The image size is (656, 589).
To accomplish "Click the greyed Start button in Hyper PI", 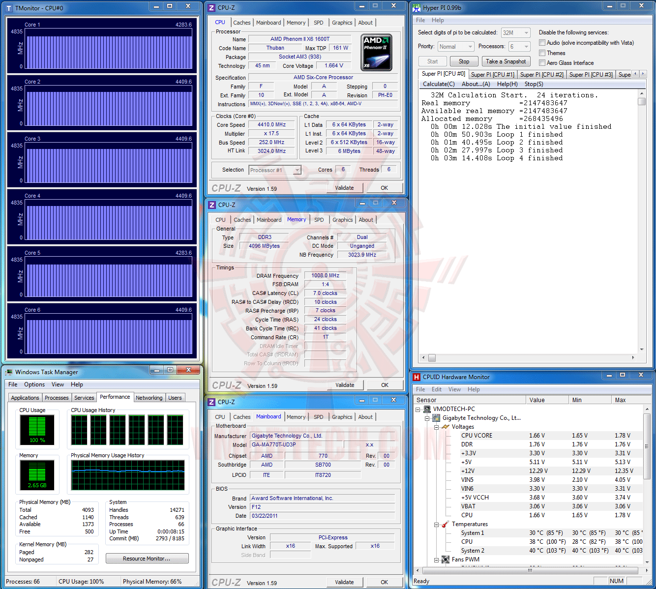I will [x=432, y=61].
